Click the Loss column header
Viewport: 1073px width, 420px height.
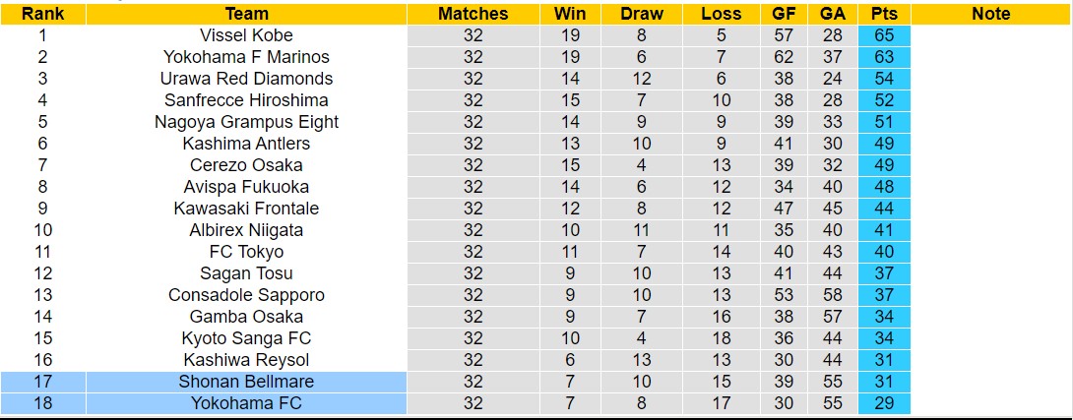721,14
